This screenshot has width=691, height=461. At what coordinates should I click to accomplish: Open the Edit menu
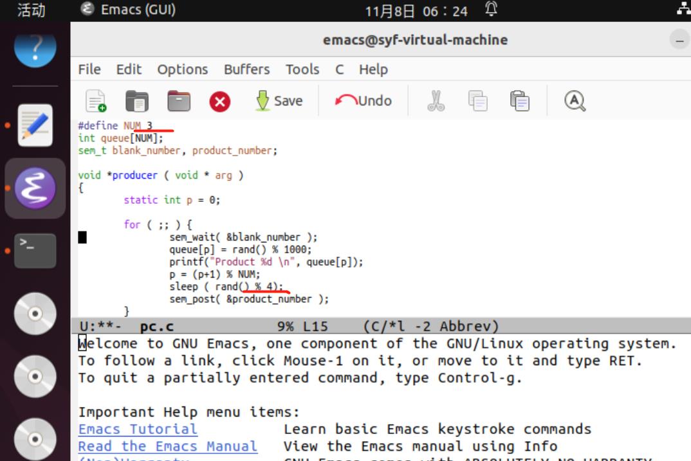click(129, 69)
